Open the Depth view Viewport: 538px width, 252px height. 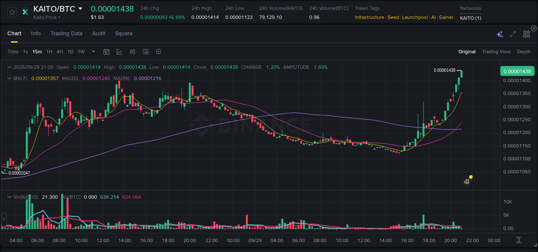click(x=523, y=52)
